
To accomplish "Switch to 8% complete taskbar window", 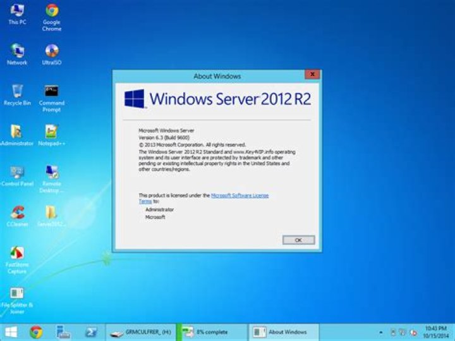I will pyautogui.click(x=212, y=332).
